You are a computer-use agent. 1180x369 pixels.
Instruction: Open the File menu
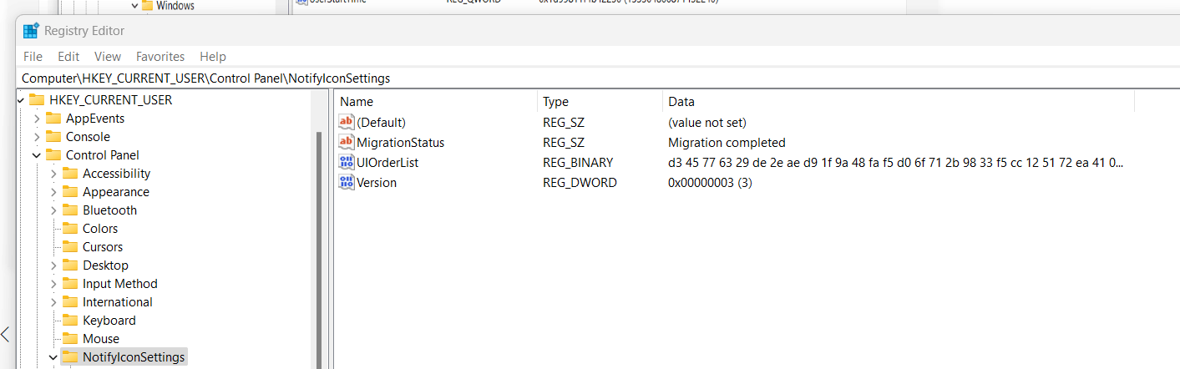[33, 57]
